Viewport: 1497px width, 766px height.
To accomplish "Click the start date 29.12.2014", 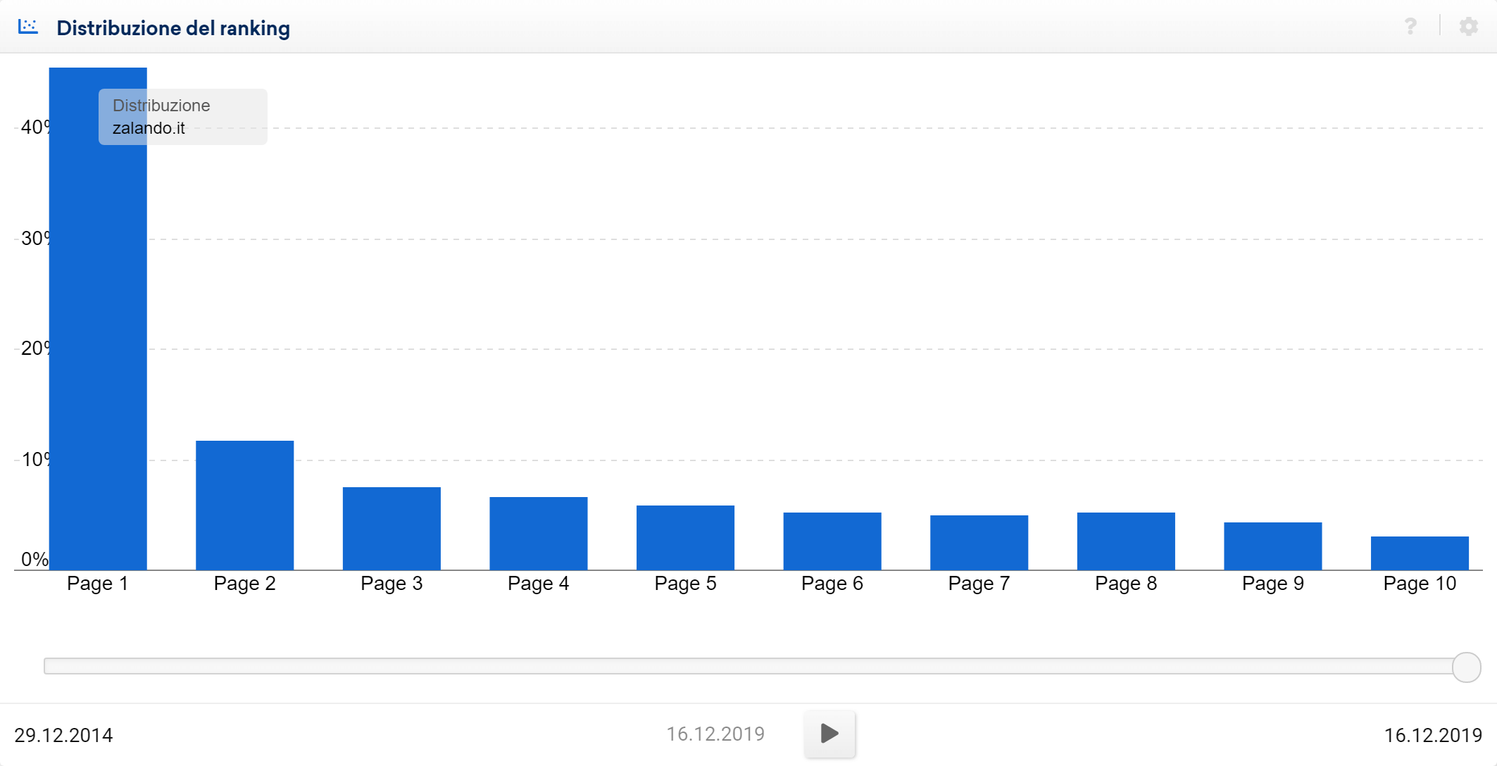I will click(x=64, y=734).
